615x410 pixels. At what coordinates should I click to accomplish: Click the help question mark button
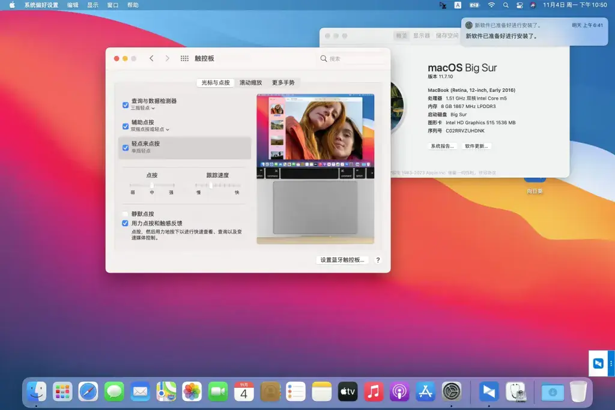pos(378,260)
